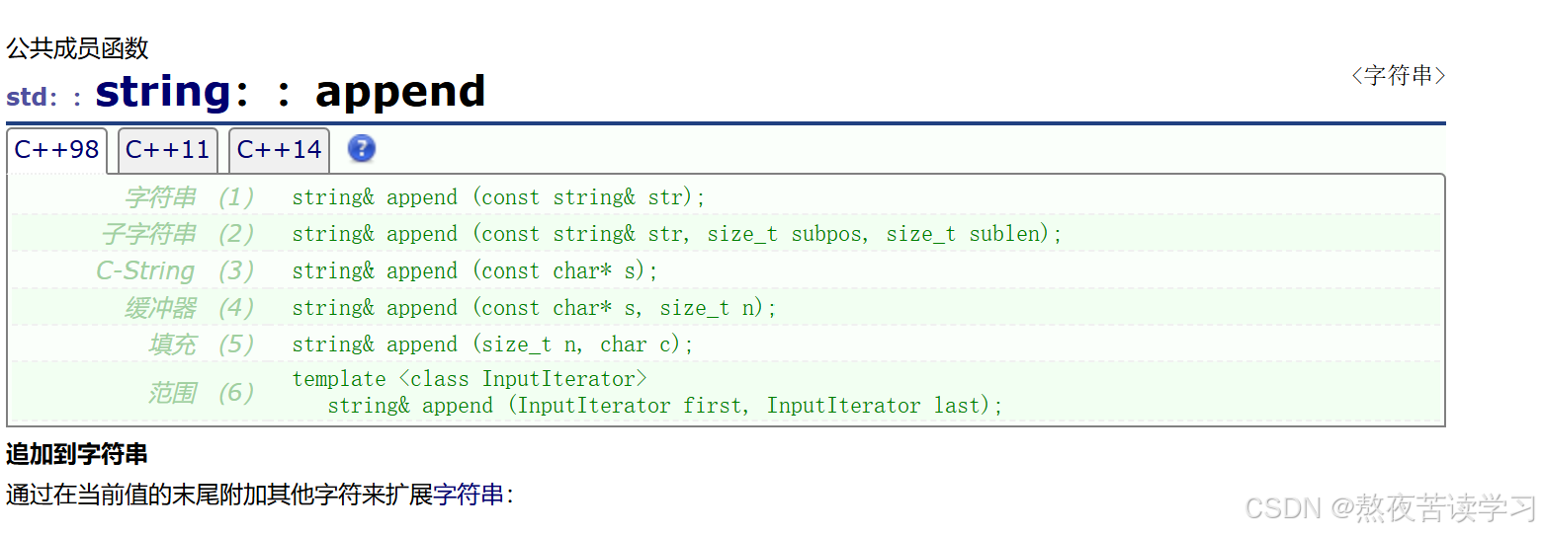Click the 缓冲器 (4) overload label
The height and width of the screenshot is (535, 1542).
[188, 308]
